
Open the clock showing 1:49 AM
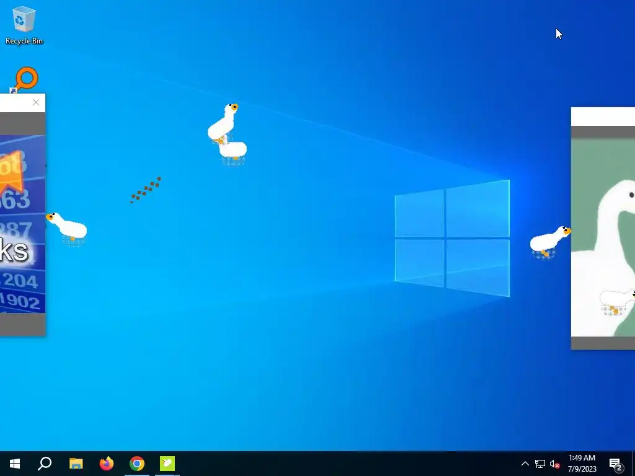click(x=582, y=464)
